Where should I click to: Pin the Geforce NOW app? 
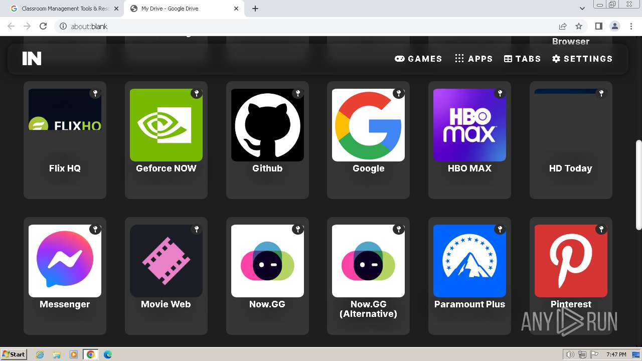(x=197, y=93)
